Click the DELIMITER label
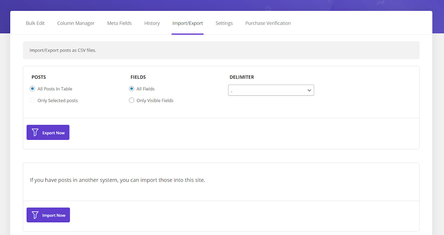444x235 pixels. click(242, 77)
